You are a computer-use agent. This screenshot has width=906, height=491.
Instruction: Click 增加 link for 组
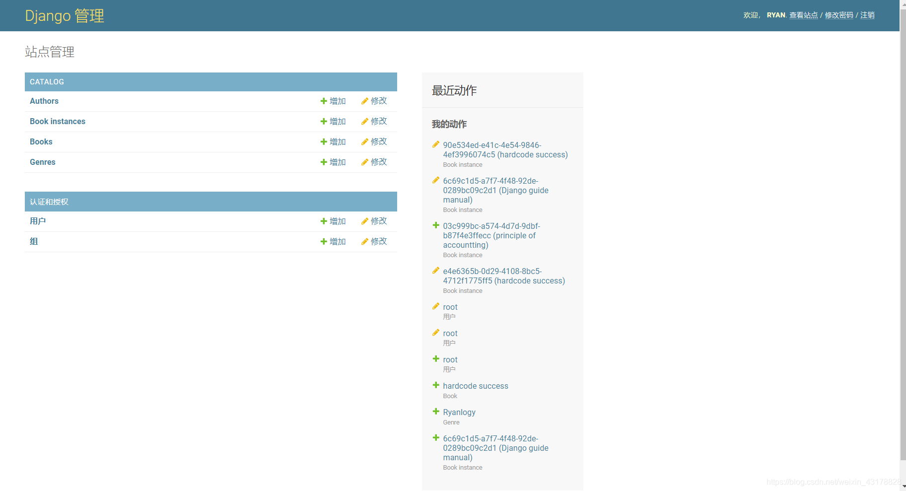[338, 241]
